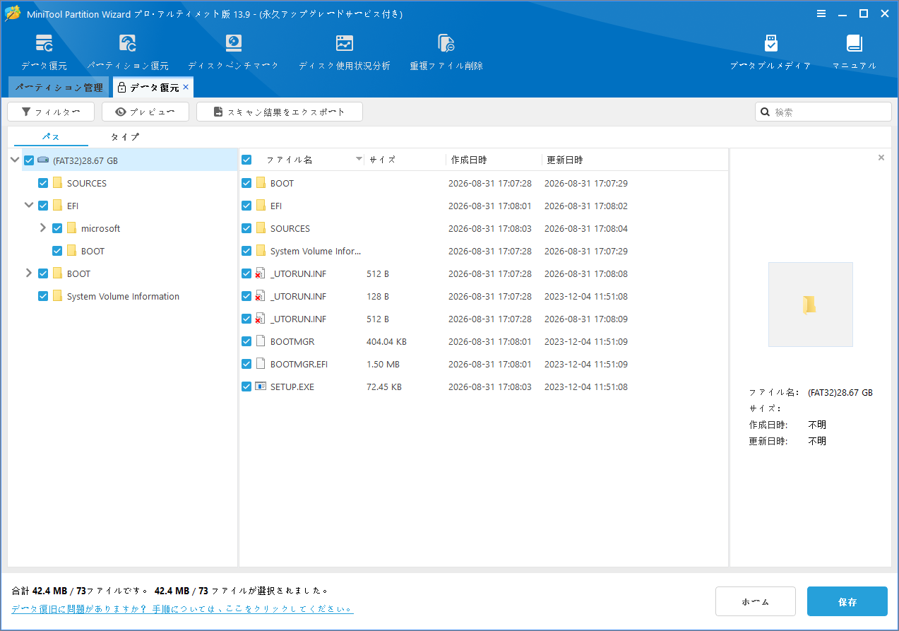Screen dimensions: 899x631
Task: Click the 404.04 KB size cell
Action: click(386, 341)
